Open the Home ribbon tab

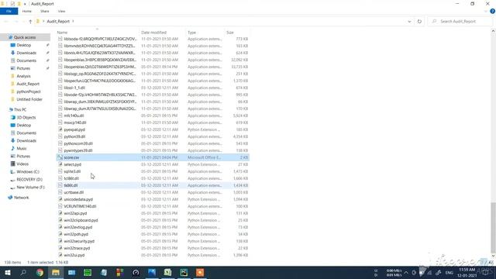[27, 11]
